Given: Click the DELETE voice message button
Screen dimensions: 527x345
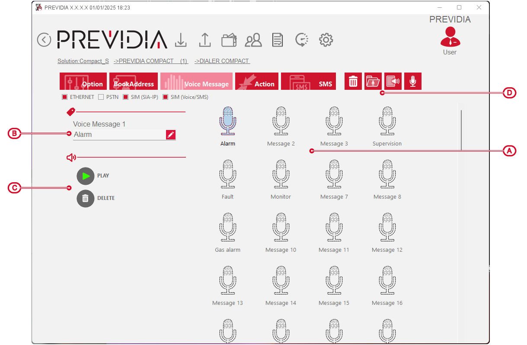Looking at the screenshot, I should [x=86, y=198].
